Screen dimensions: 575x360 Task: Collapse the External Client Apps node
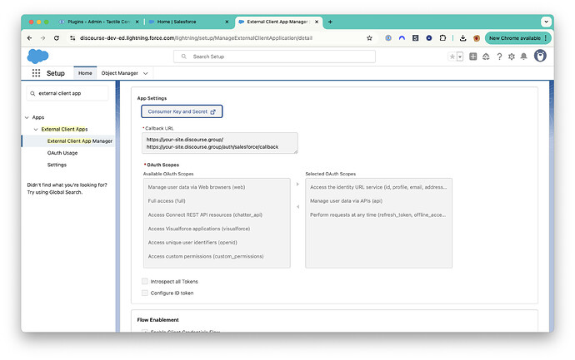pos(36,129)
